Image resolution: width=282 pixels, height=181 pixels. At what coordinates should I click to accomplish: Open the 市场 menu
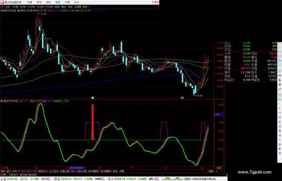pos(39,2)
